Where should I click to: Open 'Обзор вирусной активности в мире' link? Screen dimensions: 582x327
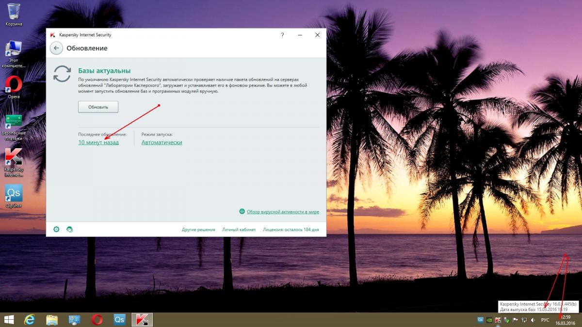282,212
